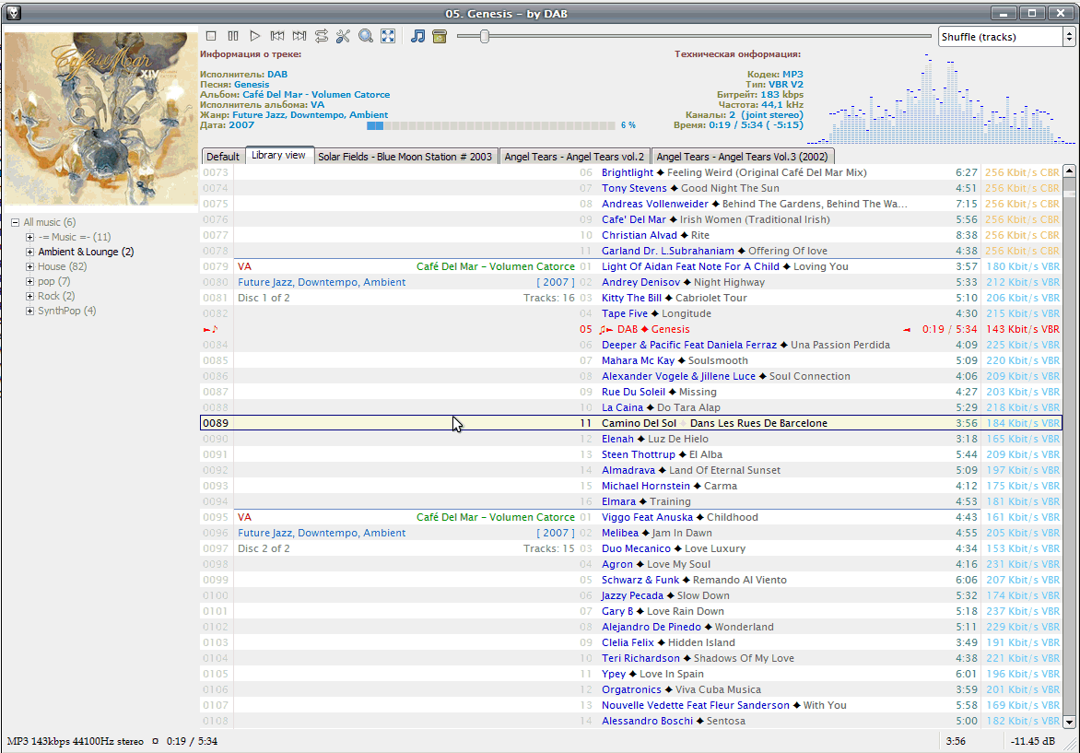
Task: Click the scissors icon in the toolbar
Action: tap(344, 36)
